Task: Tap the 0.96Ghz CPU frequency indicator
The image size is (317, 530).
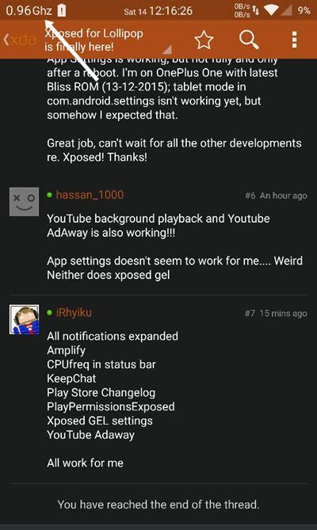Action: pyautogui.click(x=29, y=10)
